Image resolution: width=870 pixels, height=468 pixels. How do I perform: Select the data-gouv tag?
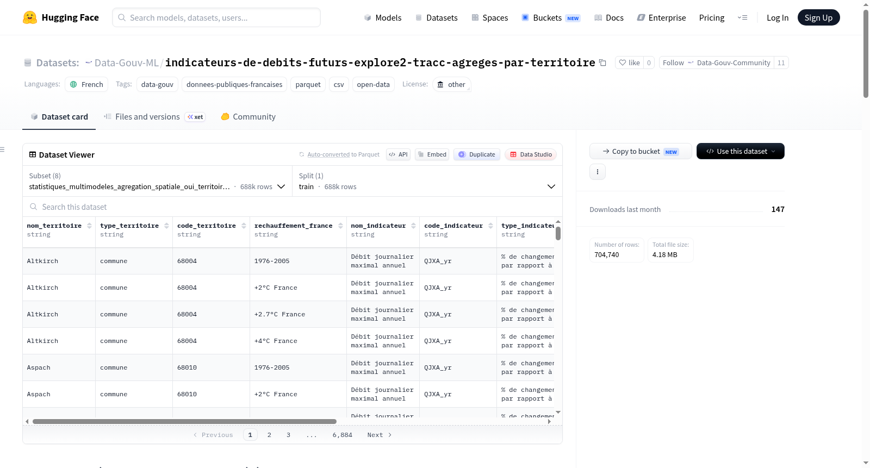coord(157,84)
